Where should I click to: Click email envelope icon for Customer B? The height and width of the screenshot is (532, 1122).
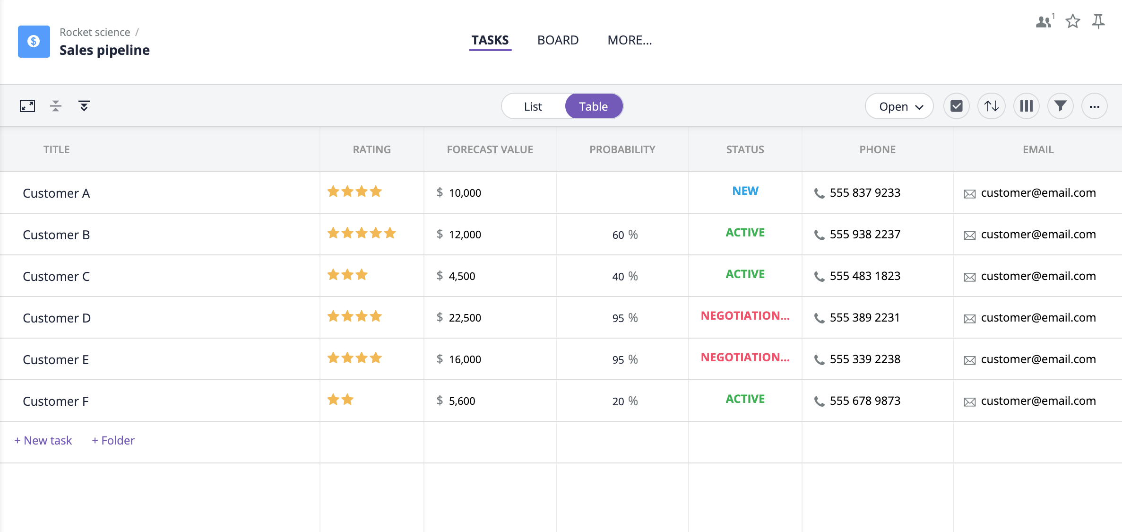(x=970, y=235)
